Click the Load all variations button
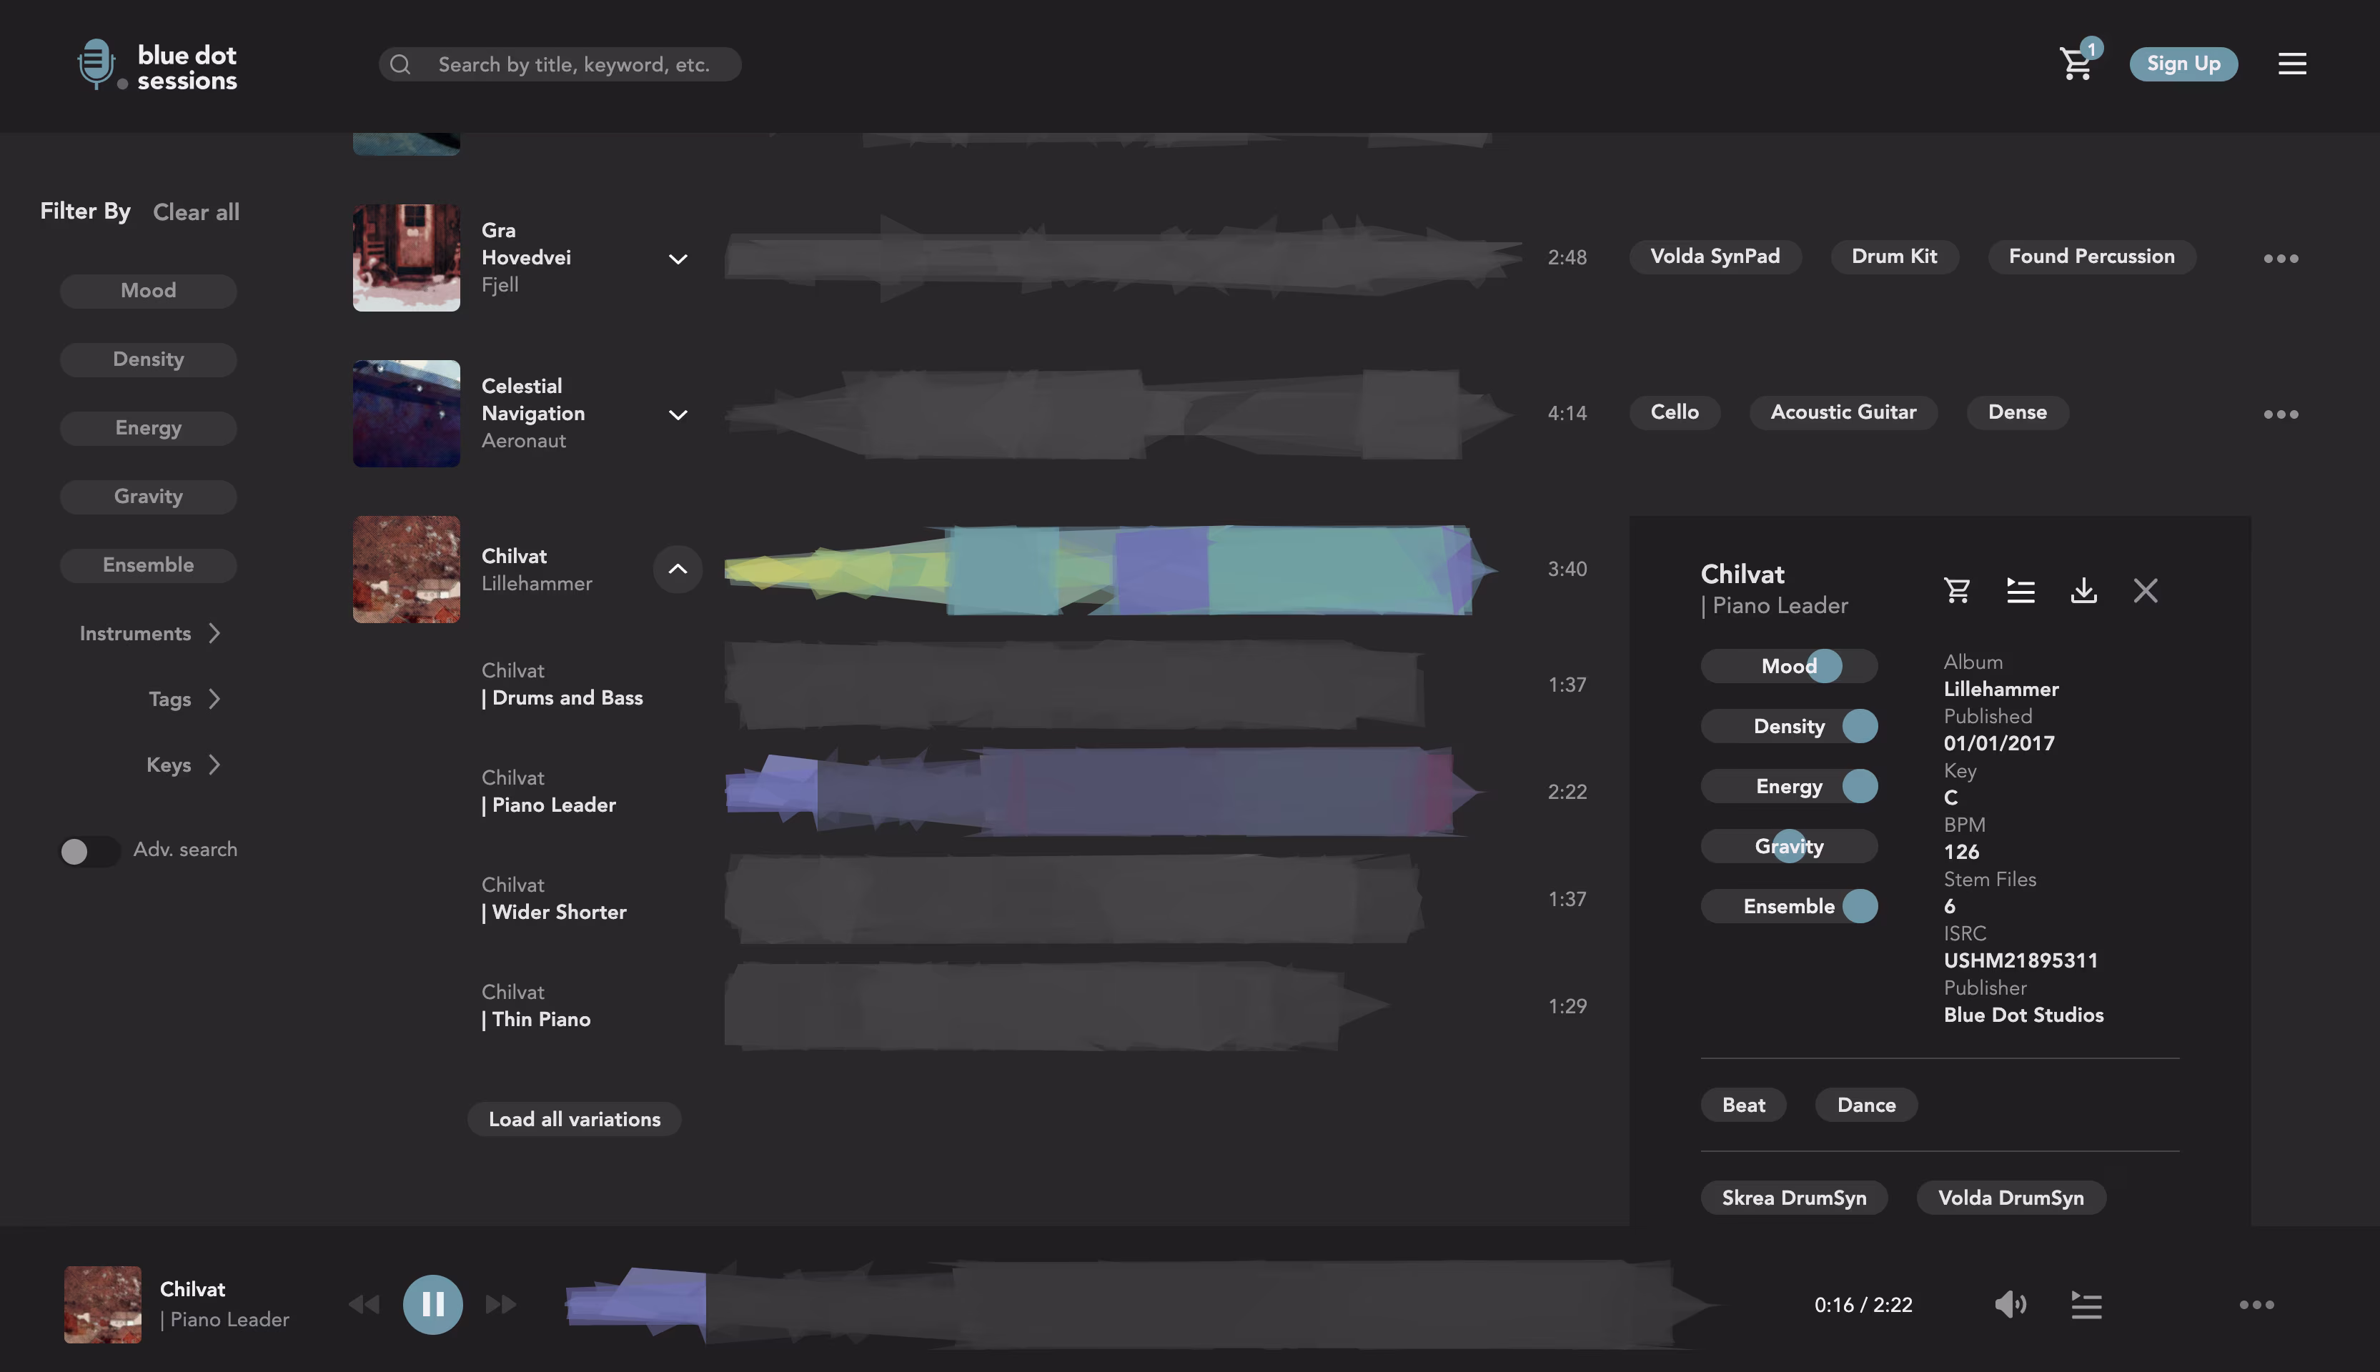Viewport: 2380px width, 1372px height. (x=574, y=1118)
